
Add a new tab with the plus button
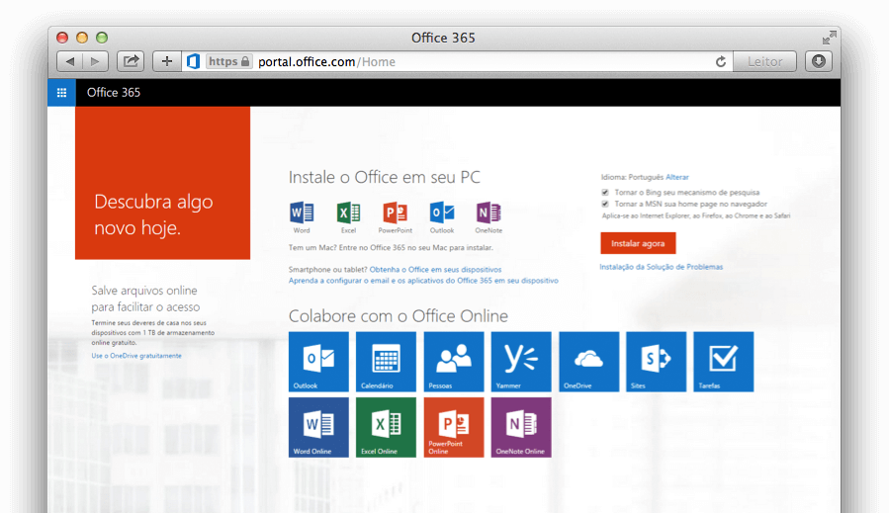point(167,61)
